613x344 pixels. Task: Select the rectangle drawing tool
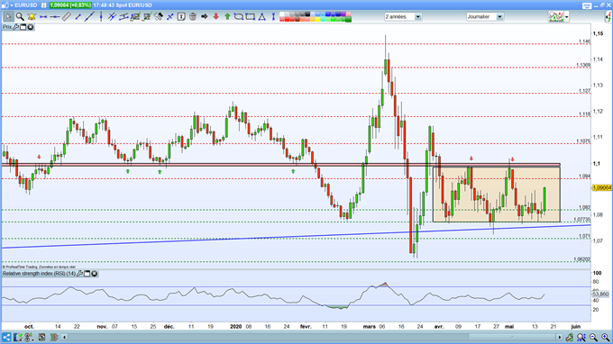pyautogui.click(x=251, y=16)
